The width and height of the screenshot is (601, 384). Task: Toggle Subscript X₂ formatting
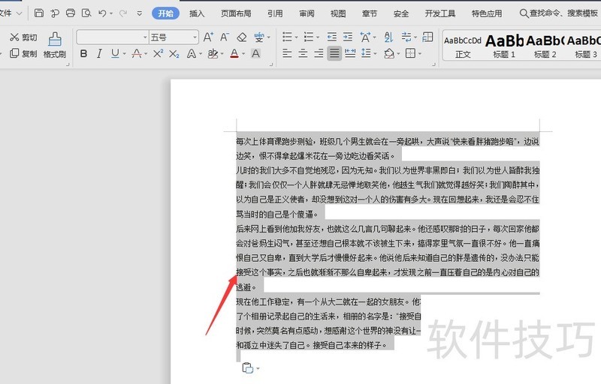[x=174, y=53]
